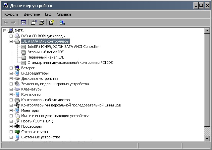The width and height of the screenshot is (212, 150).
Task: Expand DVD и CD-ROM дисководы
Action: click(x=11, y=36)
